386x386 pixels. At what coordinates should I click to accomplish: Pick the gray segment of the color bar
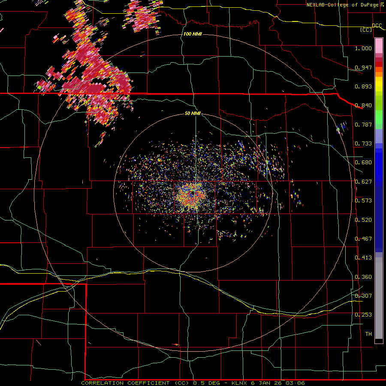click(x=379, y=298)
